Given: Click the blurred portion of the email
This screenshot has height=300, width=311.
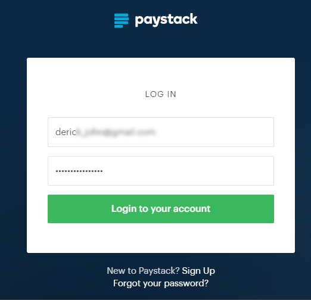Looking at the screenshot, I should click(x=116, y=132).
